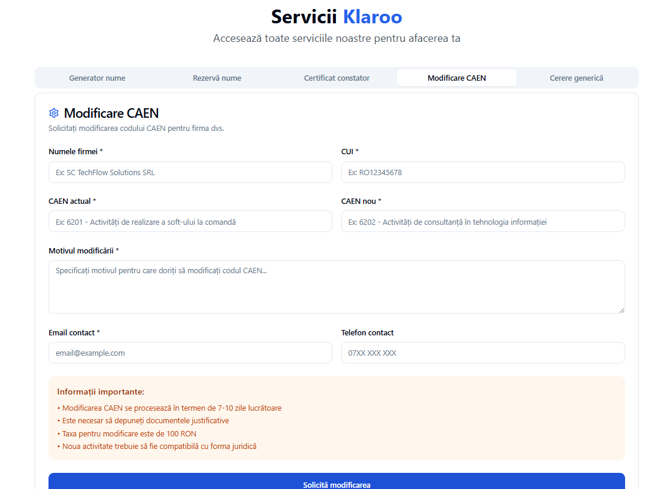670x489 pixels.
Task: Focus the Motivul modificării text area
Action: click(336, 286)
